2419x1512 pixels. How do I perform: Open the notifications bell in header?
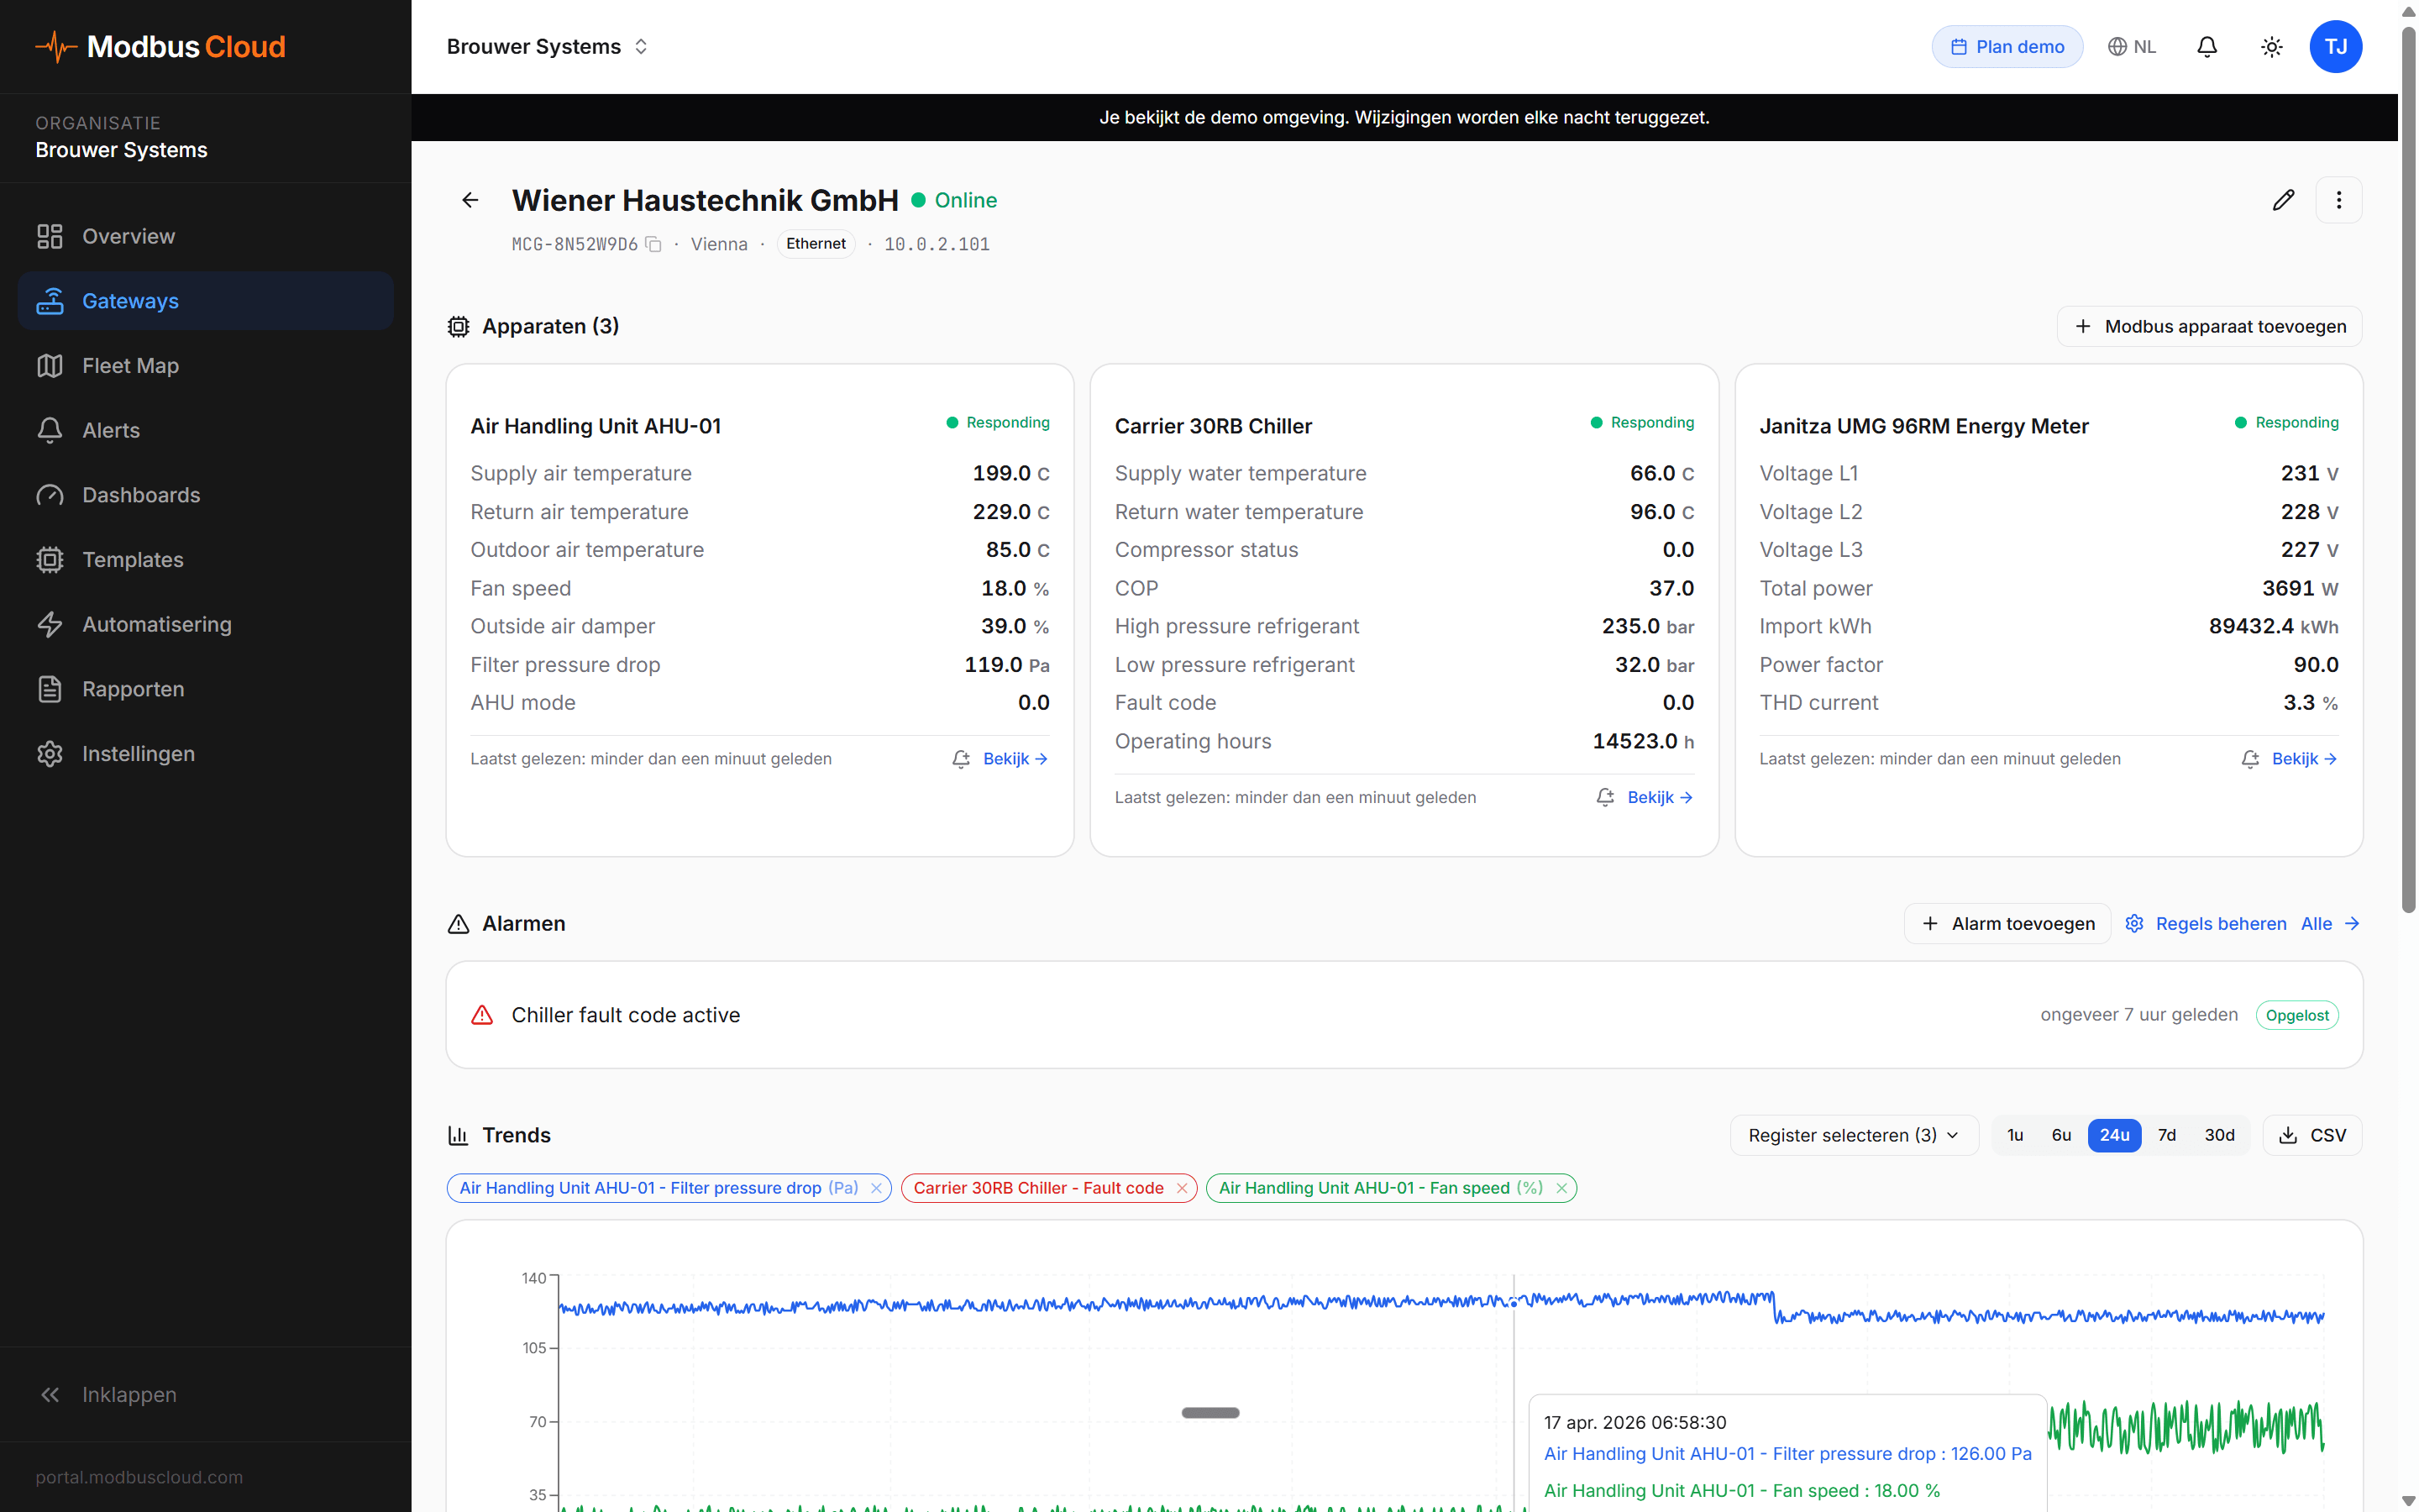click(x=2206, y=47)
